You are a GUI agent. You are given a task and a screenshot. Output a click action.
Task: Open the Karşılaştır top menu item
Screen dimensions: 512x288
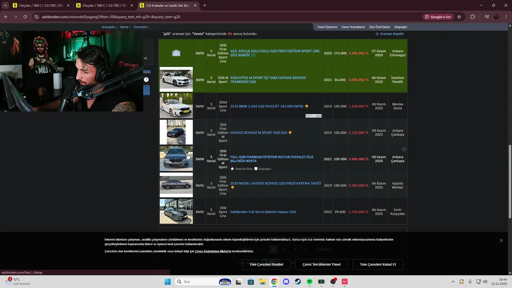coord(401,27)
